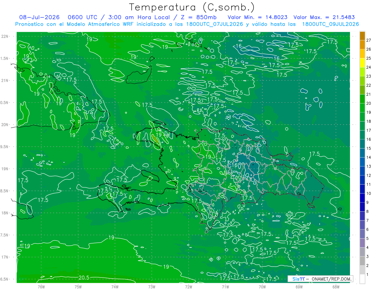Click the purple legend swatch between 5 and 6

point(362,234)
